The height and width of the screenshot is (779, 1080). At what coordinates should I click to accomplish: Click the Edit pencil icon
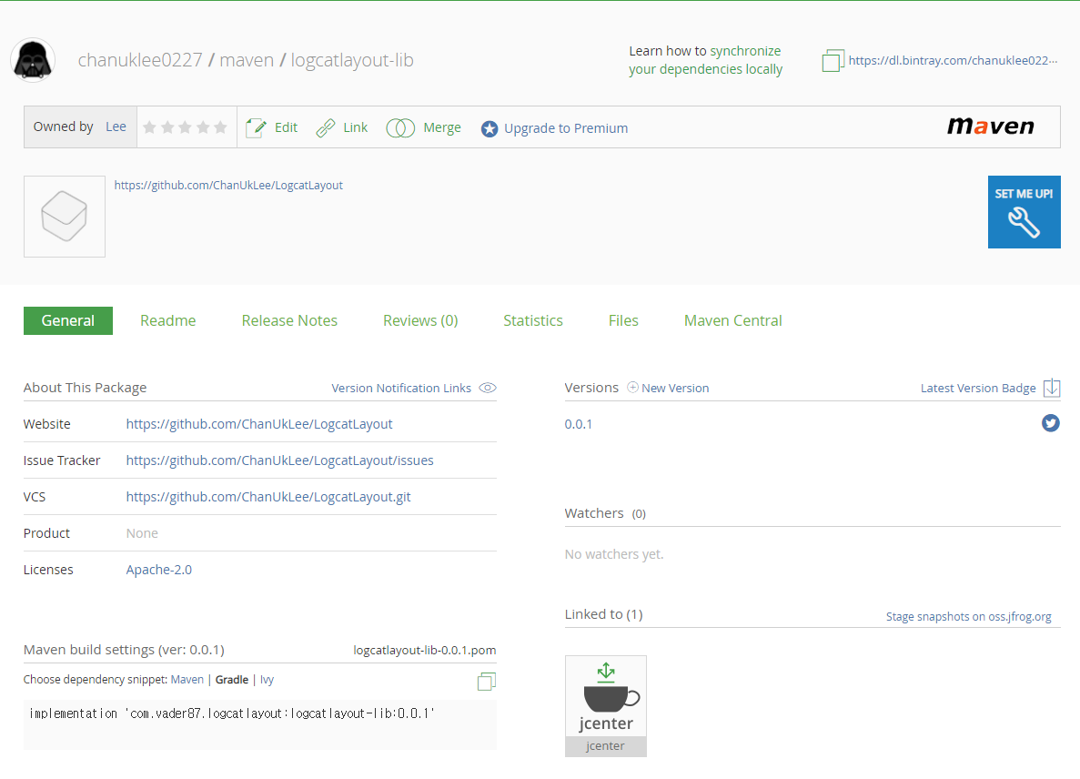[256, 127]
